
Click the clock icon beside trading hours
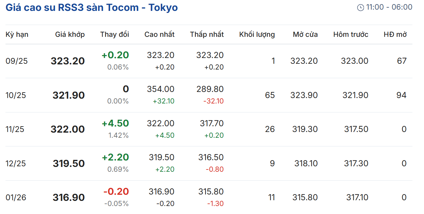(x=360, y=7)
